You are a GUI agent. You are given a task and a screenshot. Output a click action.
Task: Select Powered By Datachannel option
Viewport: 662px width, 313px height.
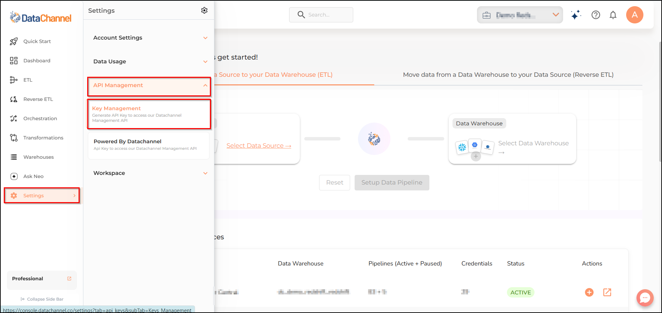149,146
